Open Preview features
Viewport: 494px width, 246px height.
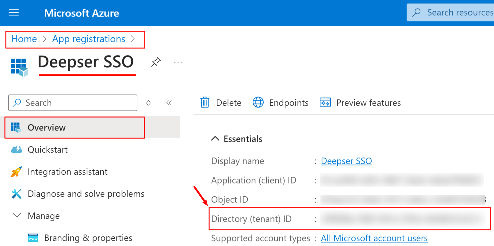tap(360, 103)
